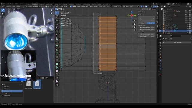
Task: Open the Mesh menu in viewport header
Action: tap(91, 7)
